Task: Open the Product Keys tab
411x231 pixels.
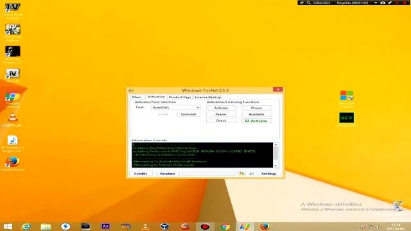Action: tap(180, 97)
